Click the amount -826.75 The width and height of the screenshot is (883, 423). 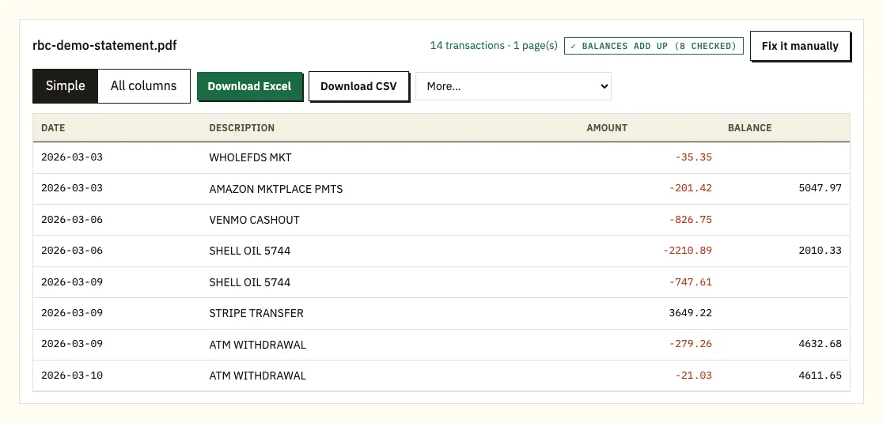point(691,220)
